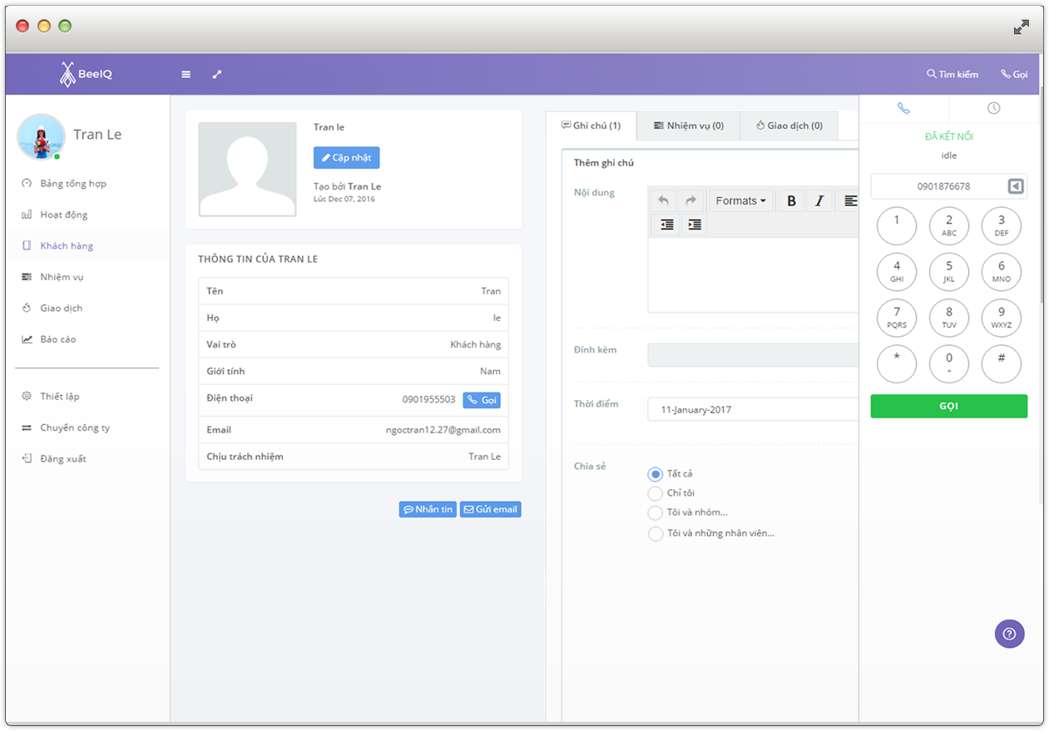Toggle bold formatting in note editor
The height and width of the screenshot is (731, 1049).
[x=791, y=200]
